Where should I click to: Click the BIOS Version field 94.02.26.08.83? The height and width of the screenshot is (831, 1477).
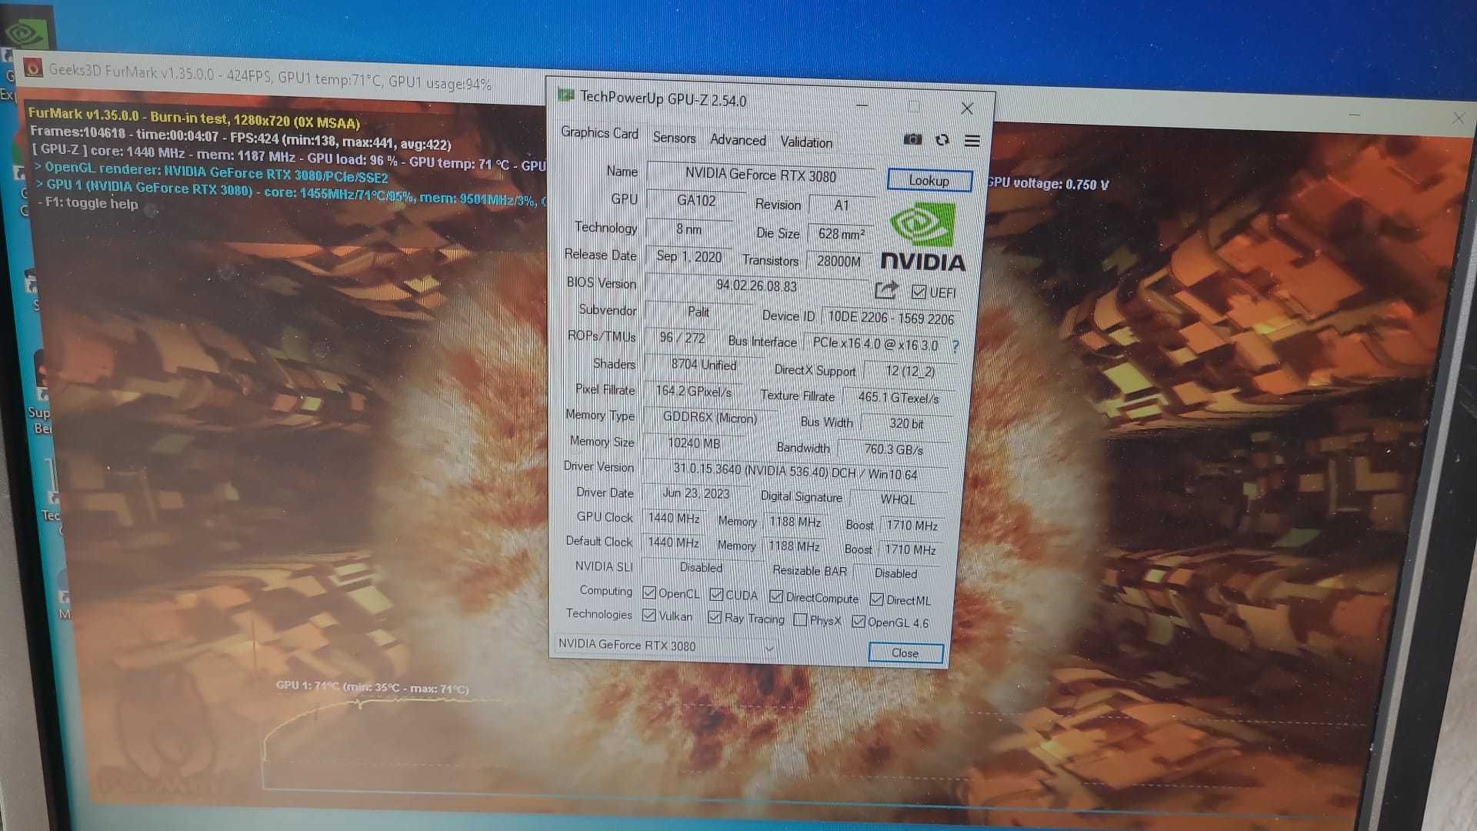[x=757, y=285]
